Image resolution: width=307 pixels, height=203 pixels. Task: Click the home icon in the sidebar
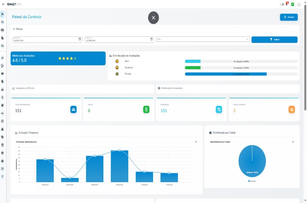pyautogui.click(x=3, y=14)
